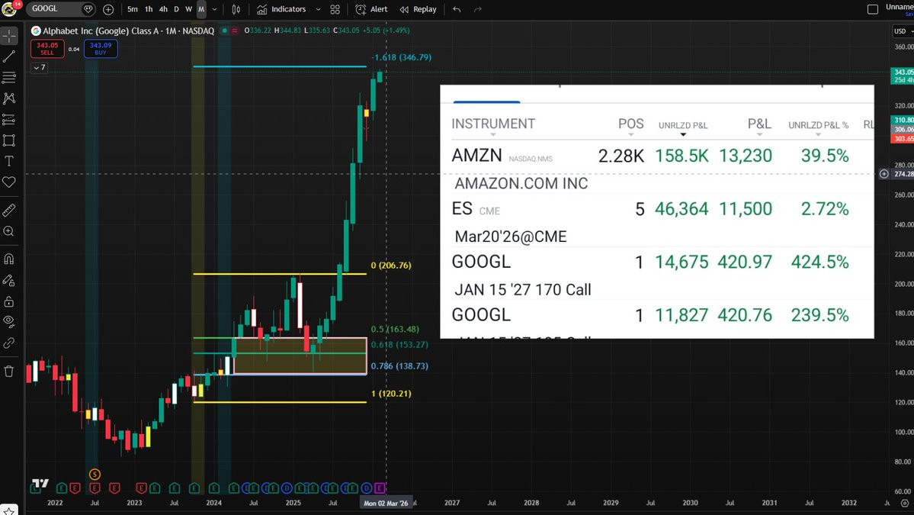Click the orange S split marker
The image size is (914, 515).
(95, 475)
